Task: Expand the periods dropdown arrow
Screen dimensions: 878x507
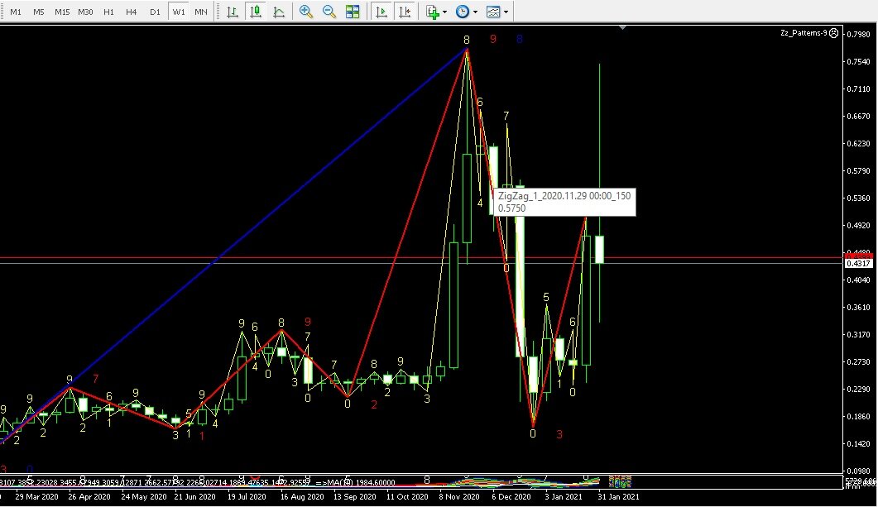Action: coord(475,12)
